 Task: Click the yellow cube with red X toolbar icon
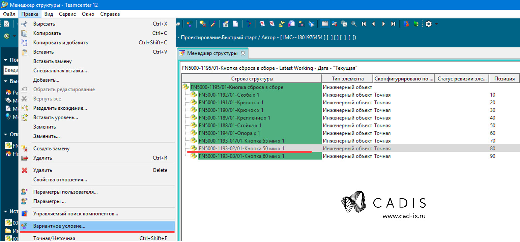pyautogui.click(x=203, y=24)
